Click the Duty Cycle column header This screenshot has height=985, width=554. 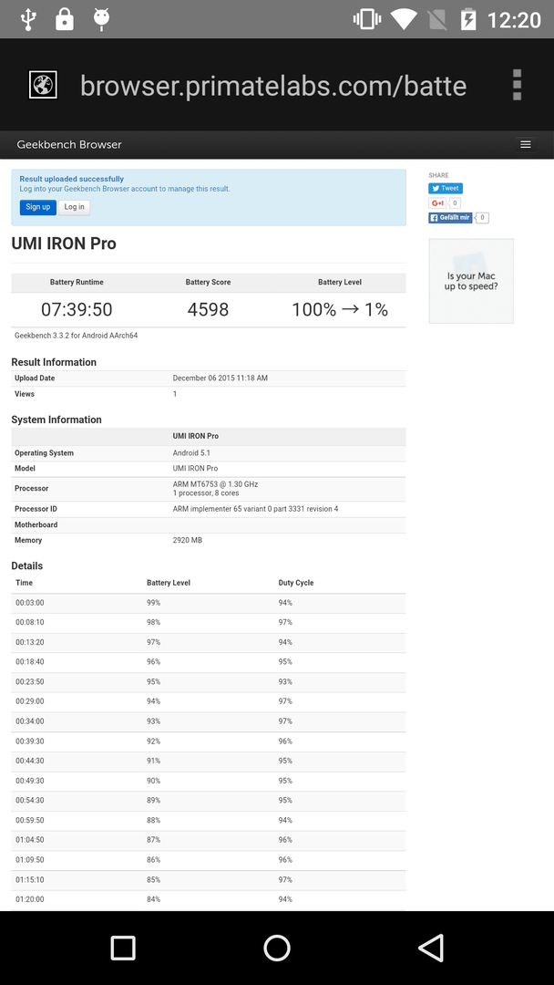296,583
